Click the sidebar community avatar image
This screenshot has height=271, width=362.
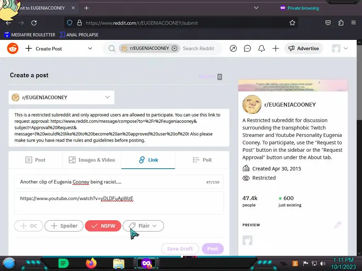pyautogui.click(x=252, y=104)
